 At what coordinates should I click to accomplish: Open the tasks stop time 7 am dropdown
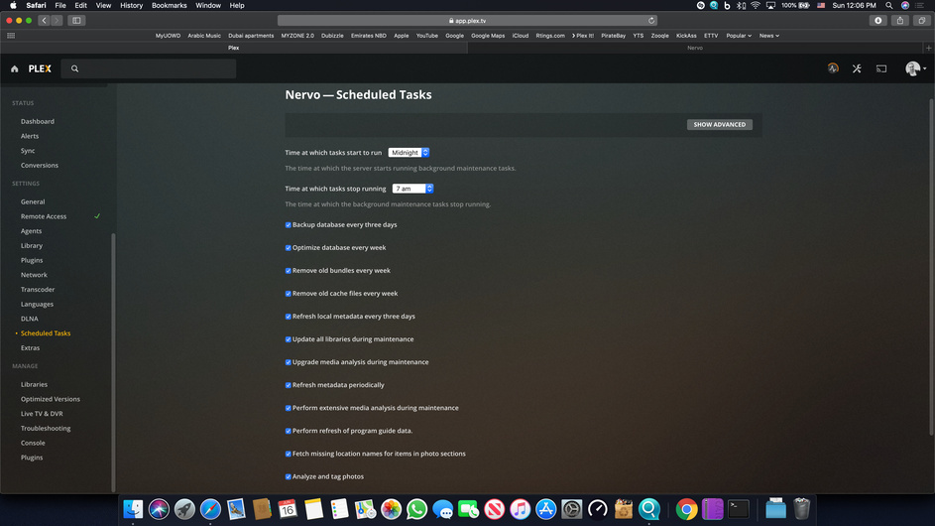[412, 189]
